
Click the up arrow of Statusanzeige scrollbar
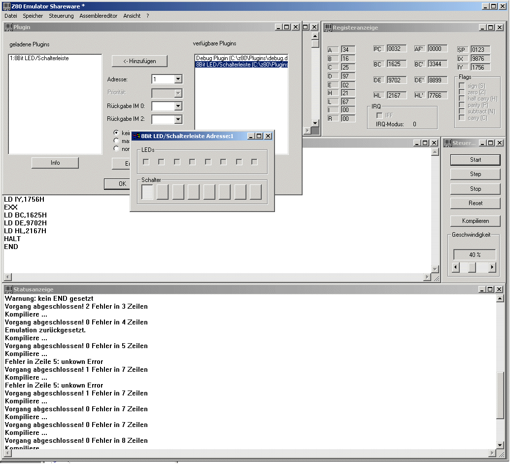click(500, 298)
